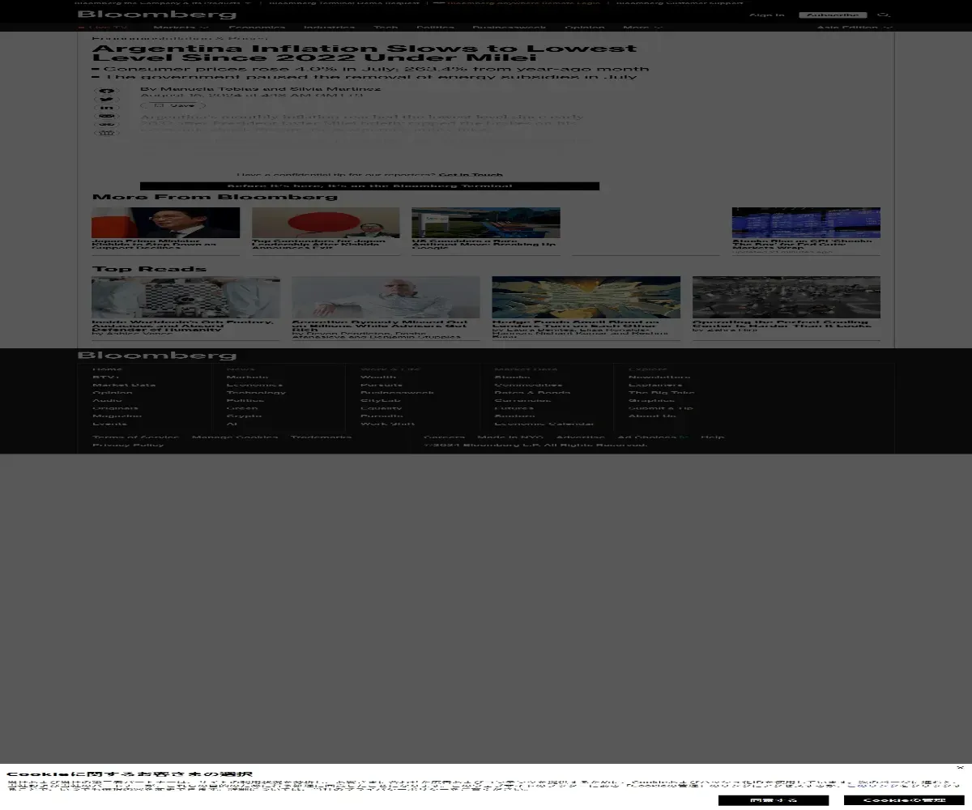Click the footer Economic Calendar link
The image size is (972, 810).
544,424
